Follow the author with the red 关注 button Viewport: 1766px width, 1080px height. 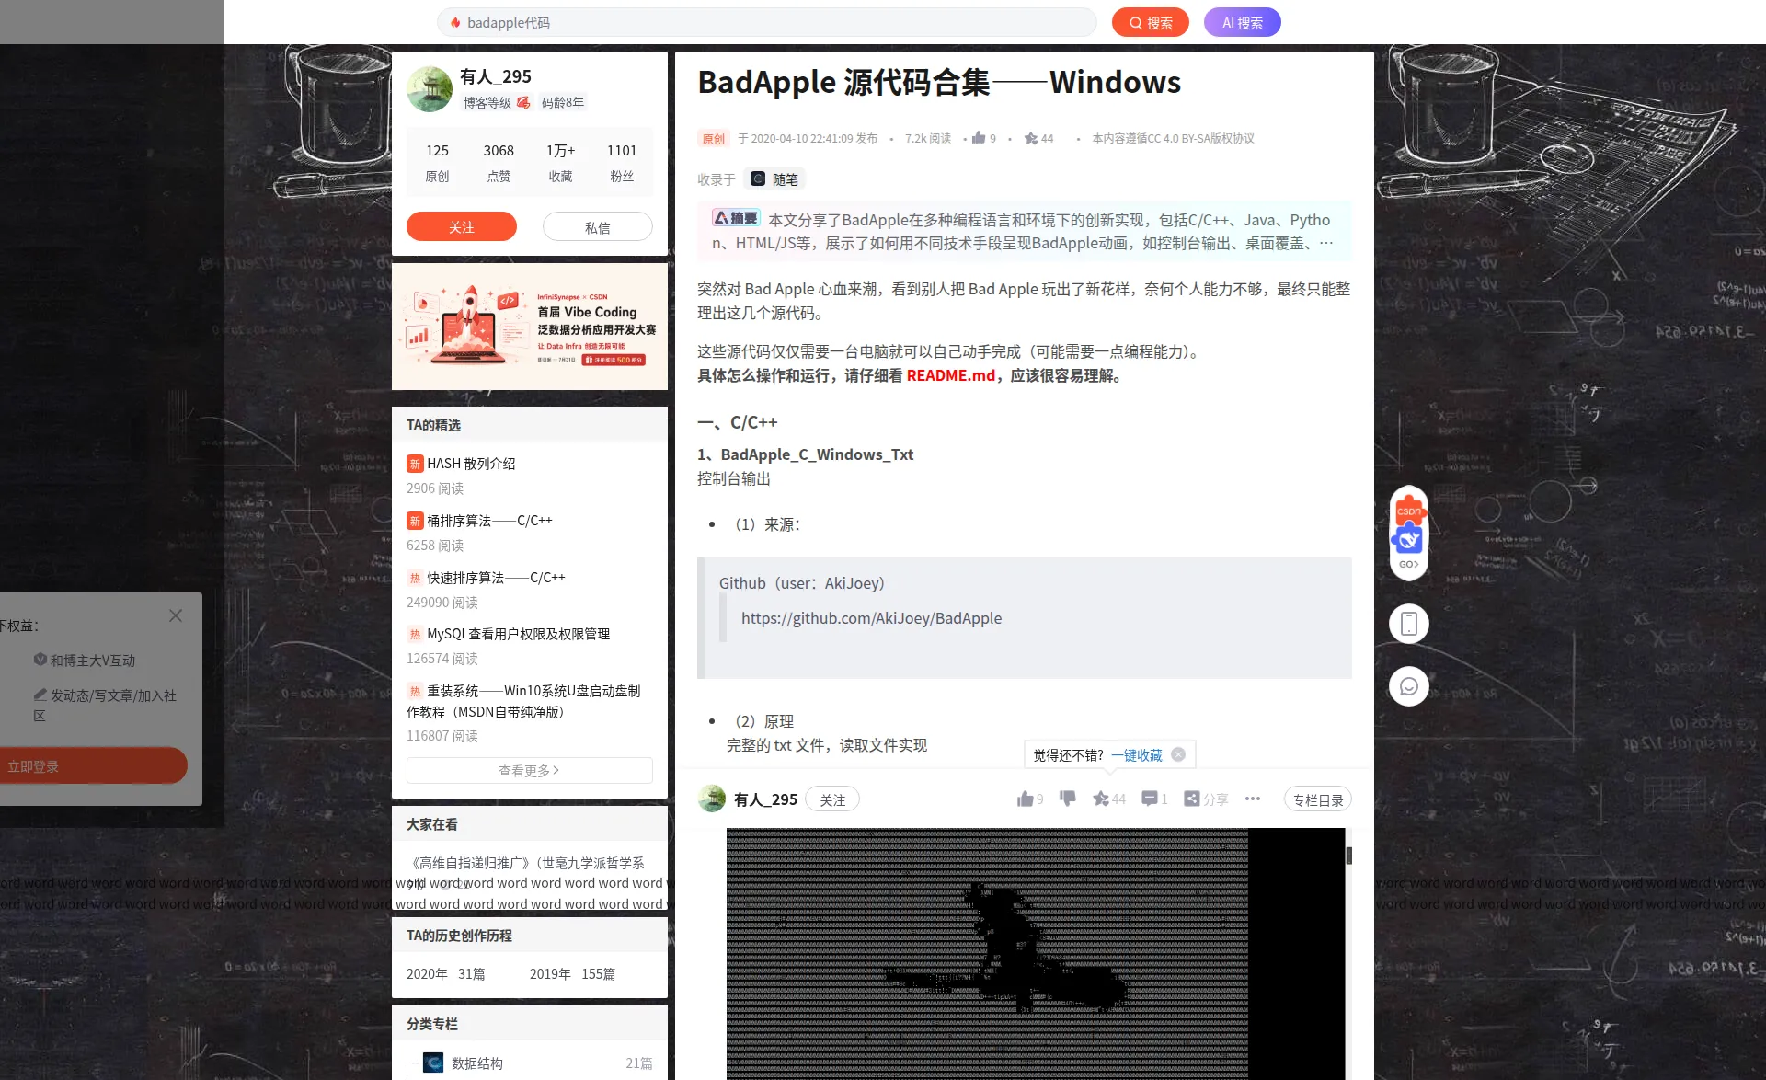click(x=462, y=226)
